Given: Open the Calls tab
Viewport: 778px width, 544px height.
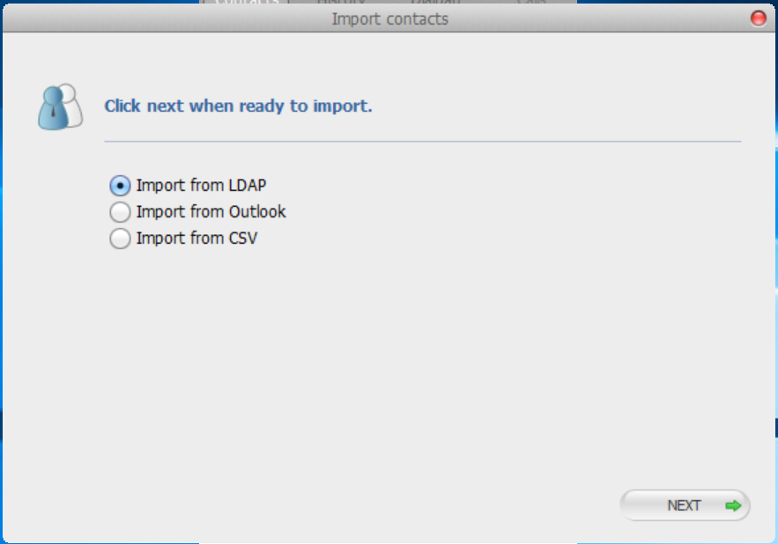Looking at the screenshot, I should (x=531, y=3).
